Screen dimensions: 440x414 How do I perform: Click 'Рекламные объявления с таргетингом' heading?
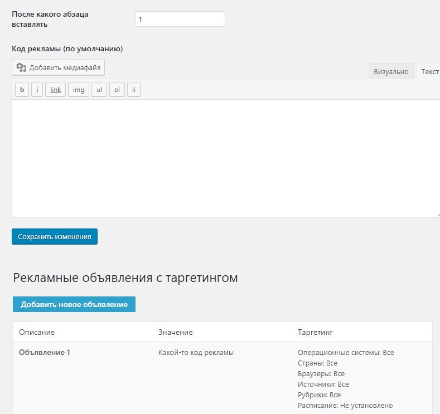(x=125, y=278)
